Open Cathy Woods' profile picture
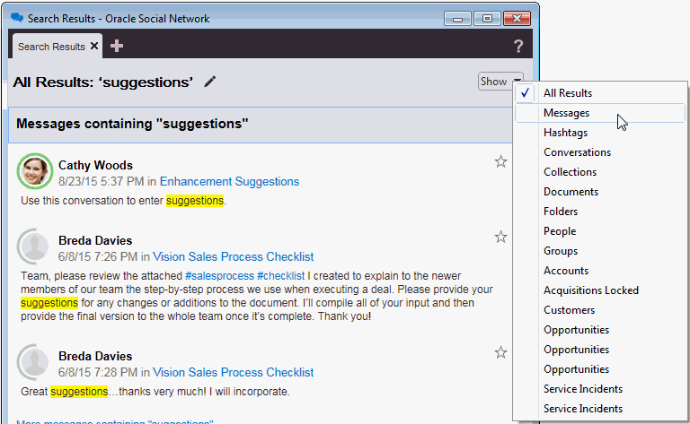The height and width of the screenshot is (424, 690). (35, 171)
